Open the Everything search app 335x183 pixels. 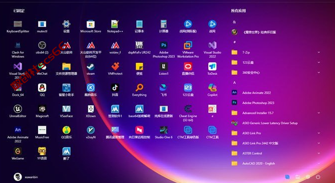[x=139, y=90]
